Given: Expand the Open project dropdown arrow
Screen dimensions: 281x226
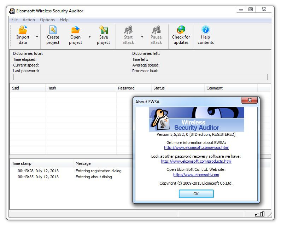Looking at the screenshot, I should click(x=90, y=37).
